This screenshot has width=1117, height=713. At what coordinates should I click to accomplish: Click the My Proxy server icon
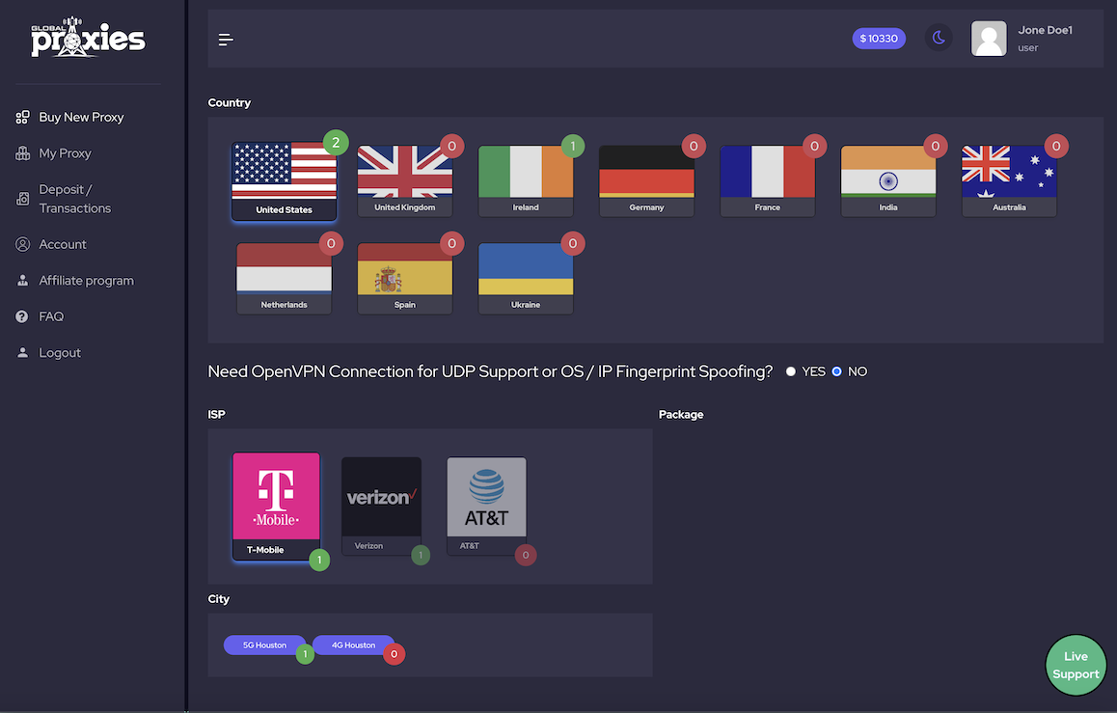click(23, 153)
